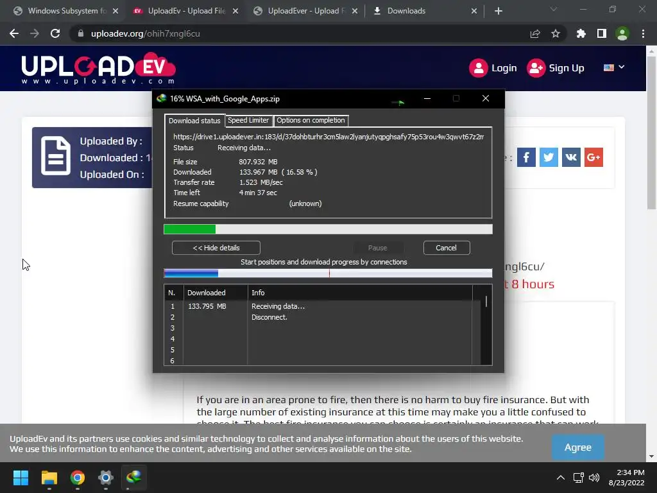Click the UploadEv logo
657x493 pixels.
(x=98, y=68)
